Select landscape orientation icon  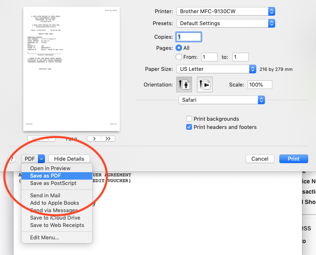204,84
